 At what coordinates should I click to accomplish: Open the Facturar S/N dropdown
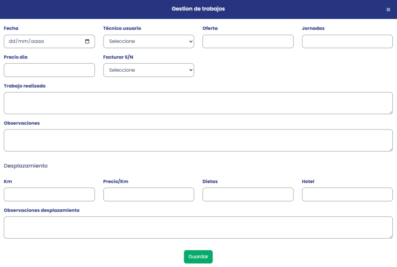[x=148, y=70]
